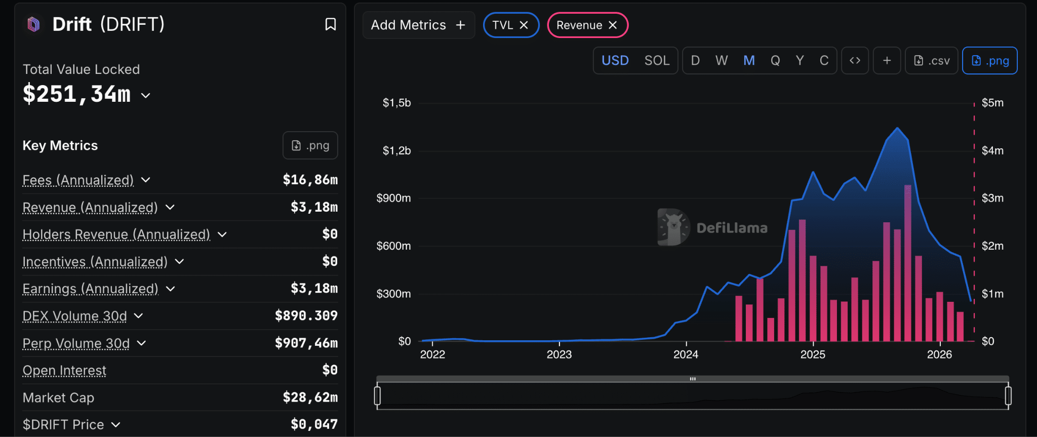
Task: Click the plus icon beside embed button
Action: [887, 61]
